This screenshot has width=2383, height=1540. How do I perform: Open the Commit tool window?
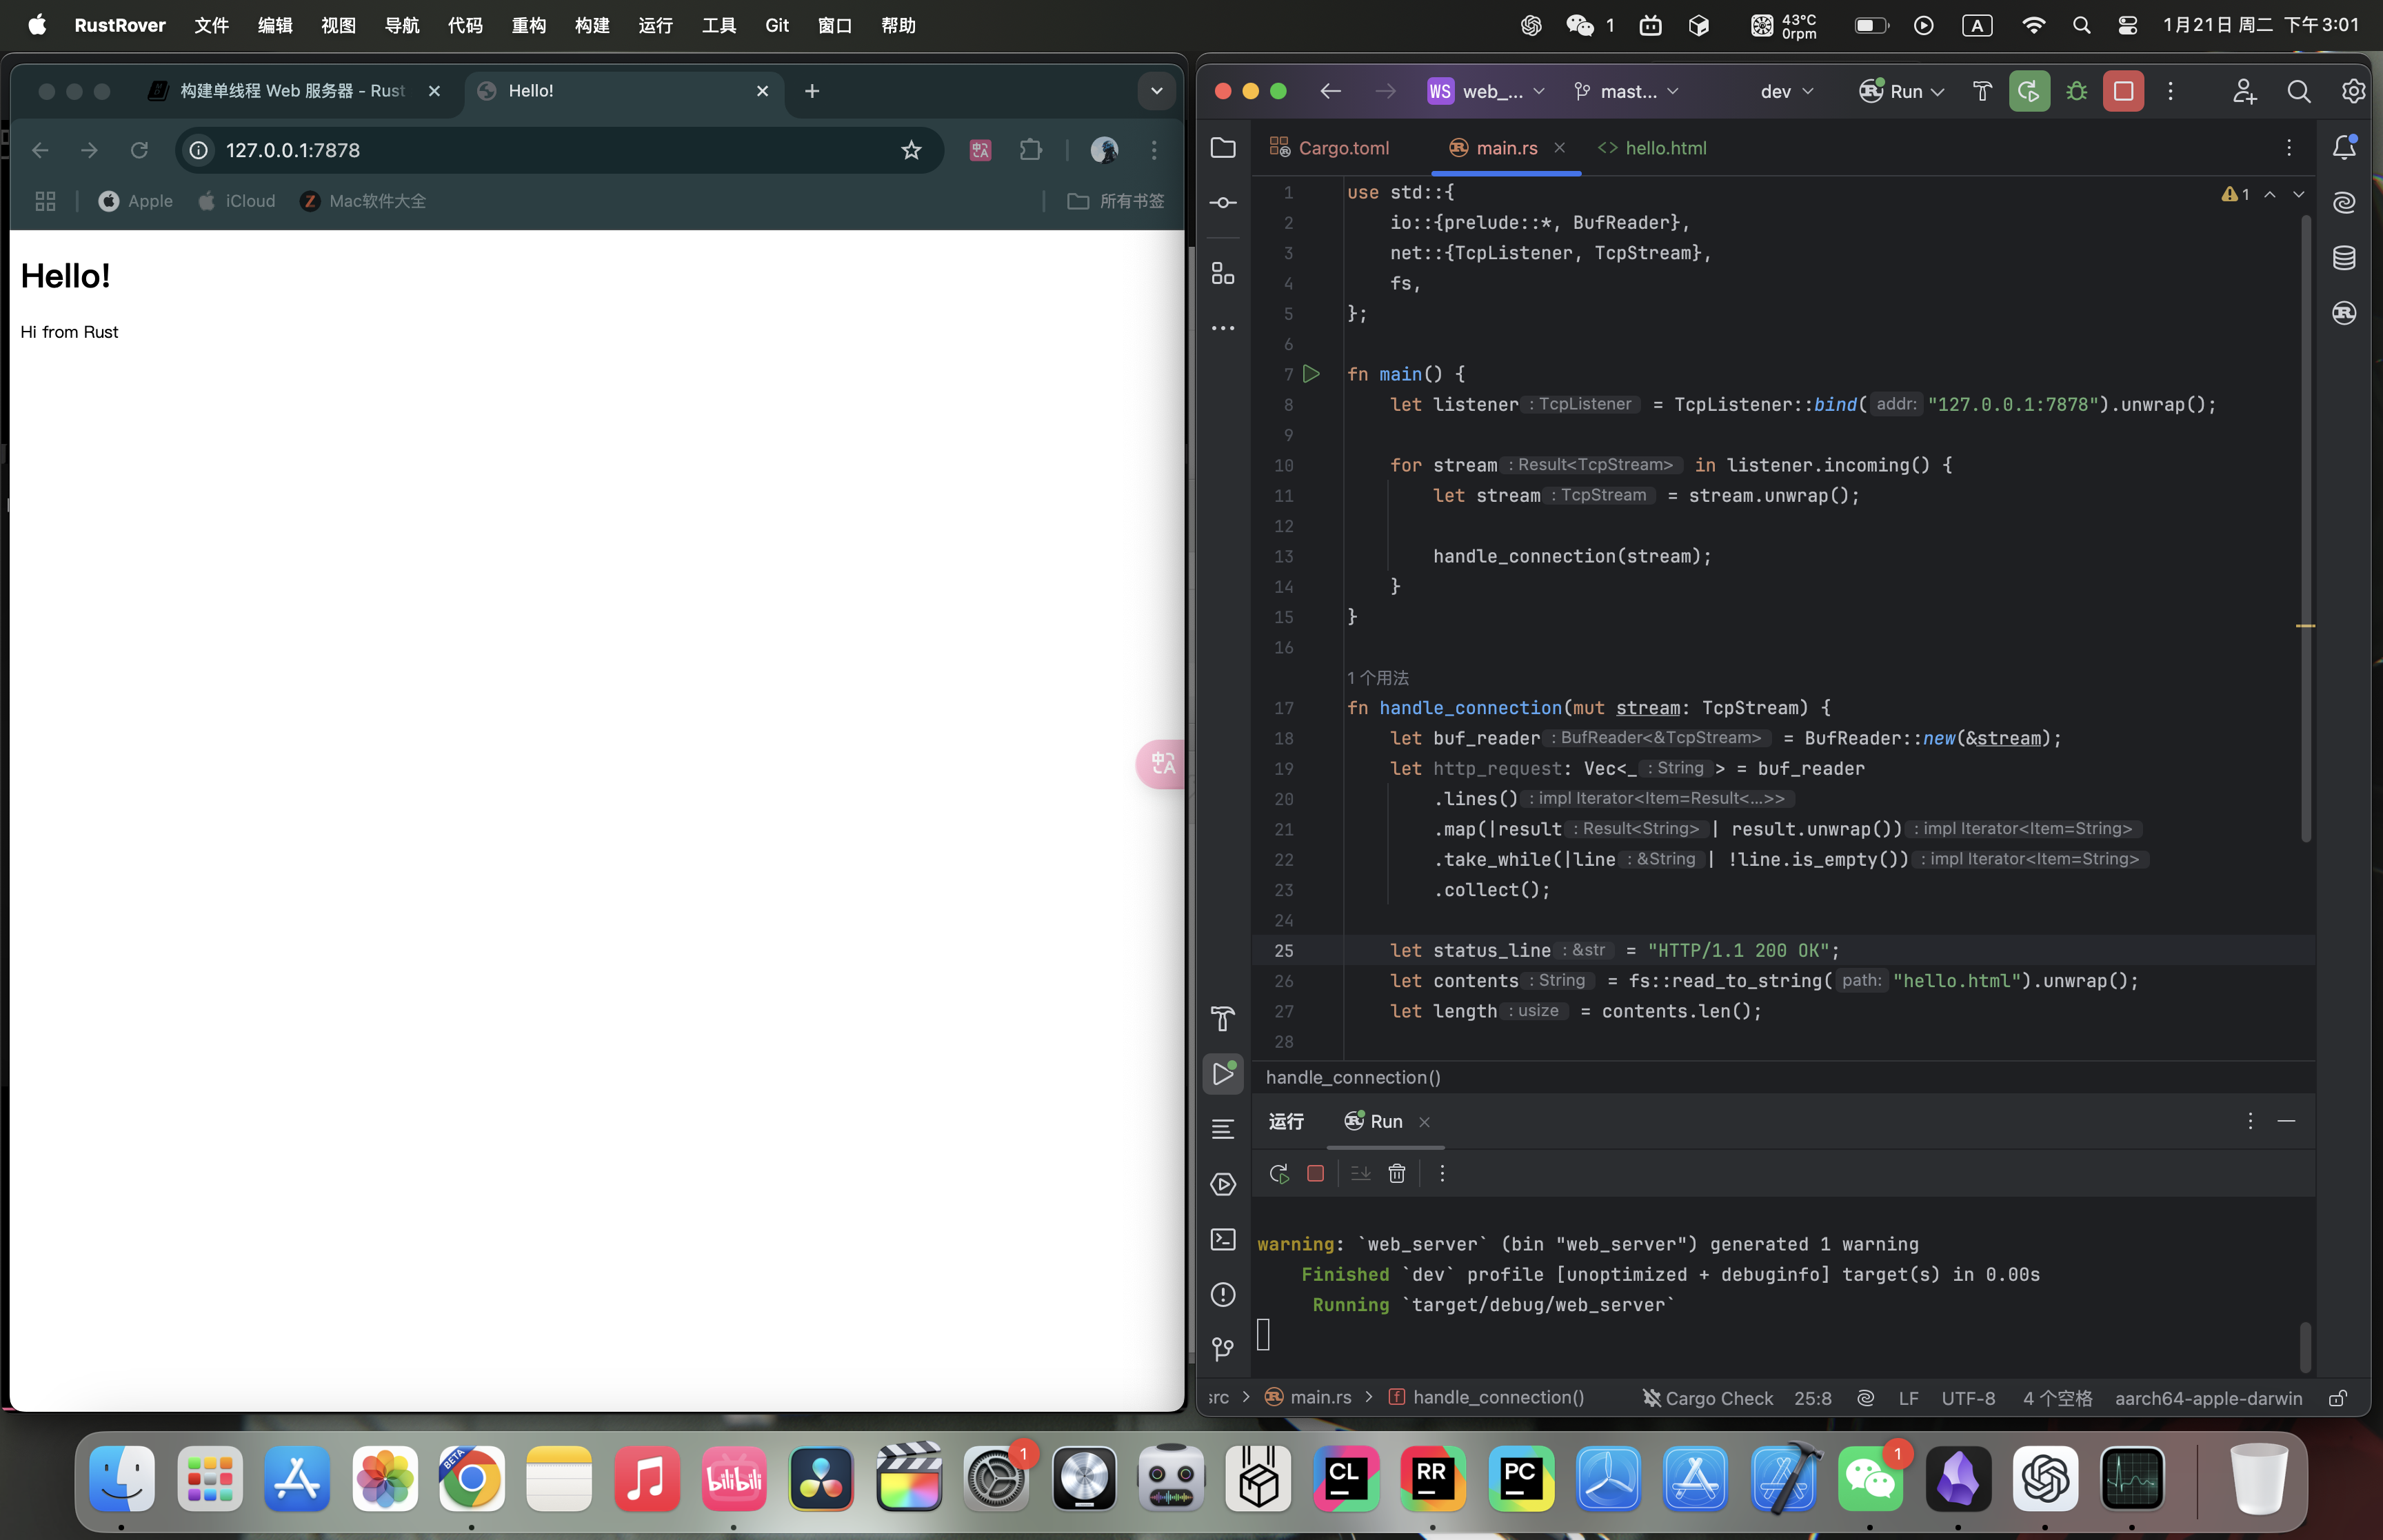click(x=1223, y=203)
